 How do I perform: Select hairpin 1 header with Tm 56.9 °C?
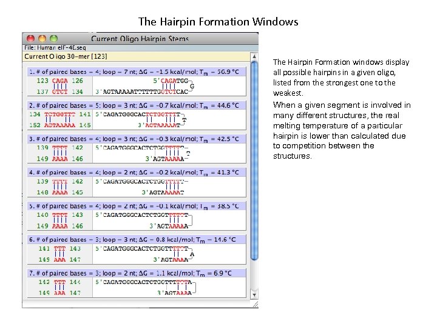(137, 71)
